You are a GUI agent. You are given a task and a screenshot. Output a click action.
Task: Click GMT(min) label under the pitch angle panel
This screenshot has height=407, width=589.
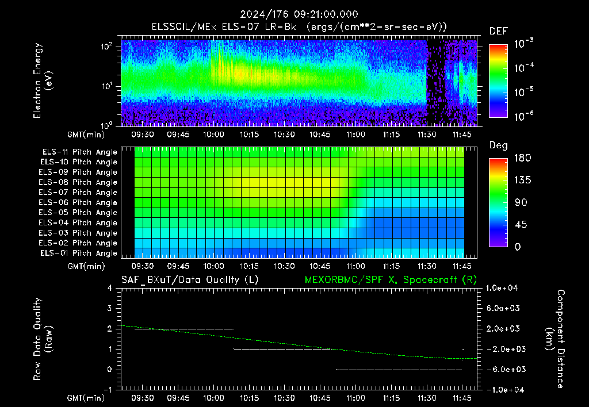click(x=86, y=267)
